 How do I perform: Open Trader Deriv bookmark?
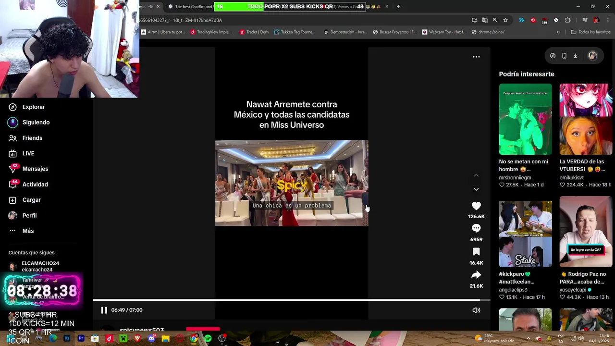click(254, 32)
